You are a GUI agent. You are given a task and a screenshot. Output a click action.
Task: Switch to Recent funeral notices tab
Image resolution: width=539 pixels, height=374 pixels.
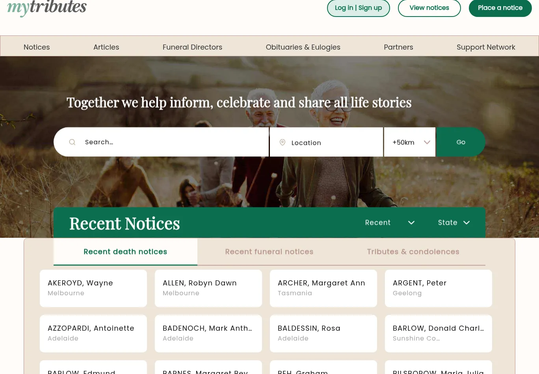click(x=269, y=252)
